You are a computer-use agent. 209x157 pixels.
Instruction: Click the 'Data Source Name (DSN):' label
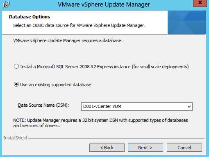(x=43, y=105)
